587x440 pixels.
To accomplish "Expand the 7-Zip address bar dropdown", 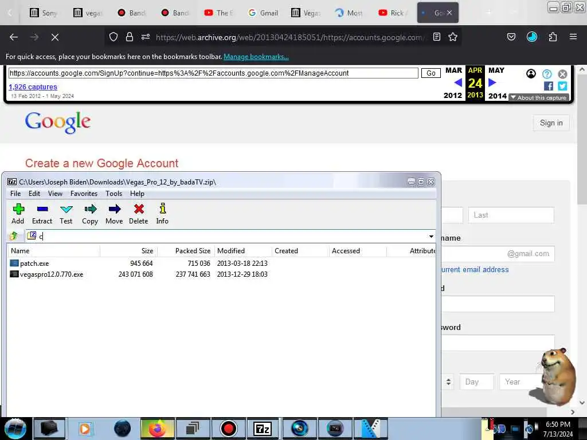I will tap(431, 236).
